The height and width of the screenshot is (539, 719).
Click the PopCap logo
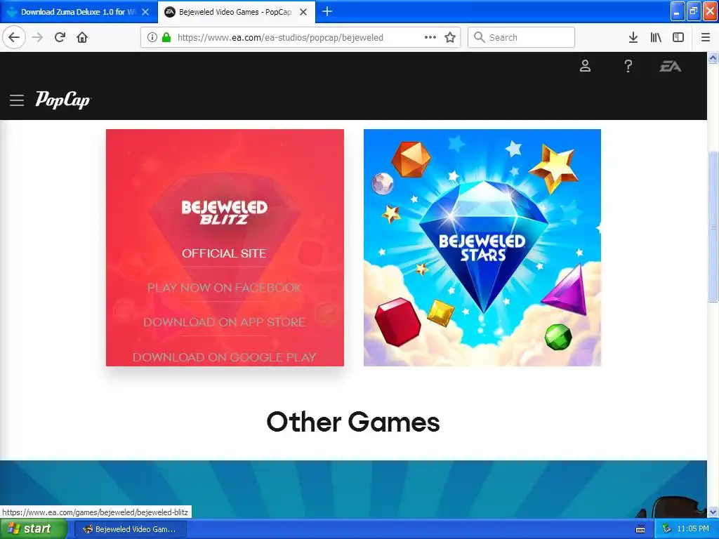coord(63,100)
